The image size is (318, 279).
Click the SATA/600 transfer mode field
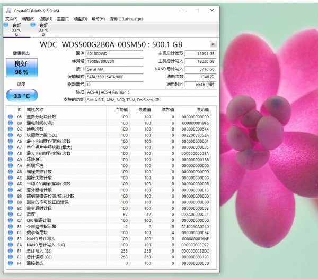pos(114,77)
